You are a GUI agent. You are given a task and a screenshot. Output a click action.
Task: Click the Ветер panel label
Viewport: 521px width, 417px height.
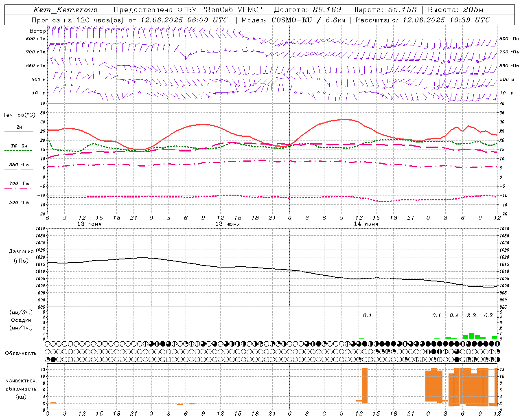(37, 31)
